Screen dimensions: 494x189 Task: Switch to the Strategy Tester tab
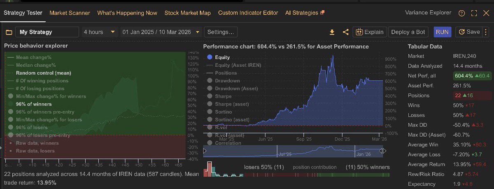coord(23,13)
